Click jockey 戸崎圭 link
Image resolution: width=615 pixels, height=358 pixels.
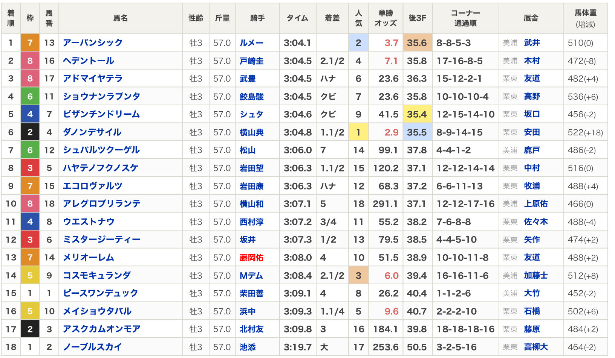click(x=251, y=61)
